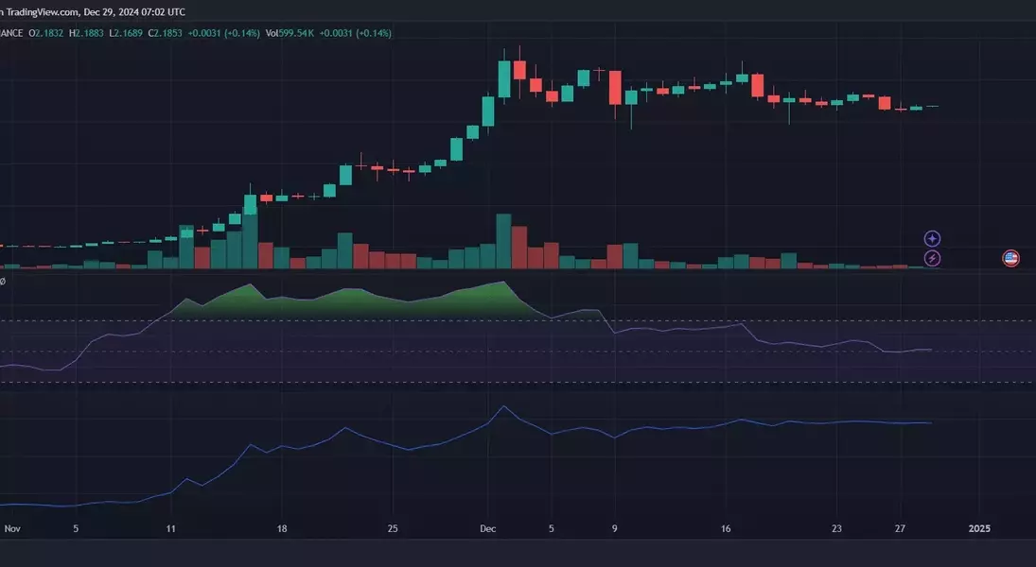The image size is (1036, 567).
Task: Select the low price value L2.1689
Action: [126, 33]
